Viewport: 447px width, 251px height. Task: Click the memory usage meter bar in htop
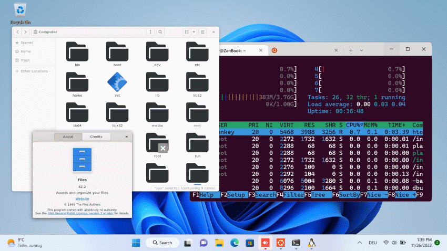(258, 97)
